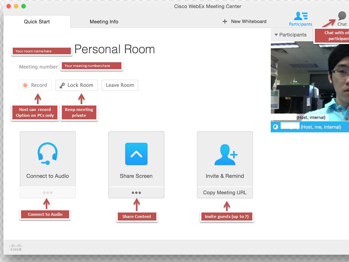Image resolution: width=349 pixels, height=262 pixels.
Task: Open more options dots under Share Screen
Action: click(x=136, y=193)
